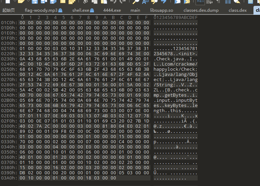Click the Goto blue arrow icon
The image size is (260, 186).
point(164,1)
